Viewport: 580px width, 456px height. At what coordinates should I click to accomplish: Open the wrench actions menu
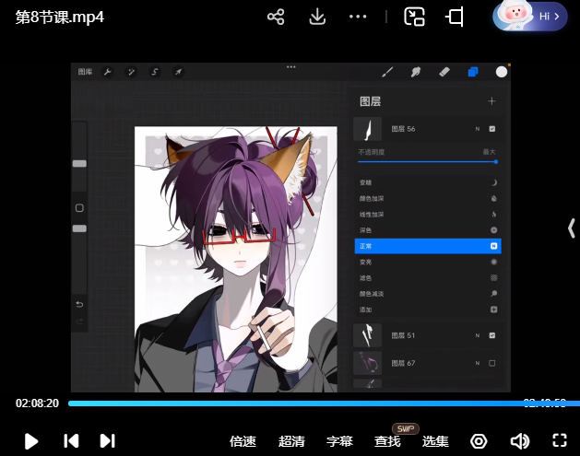click(107, 72)
